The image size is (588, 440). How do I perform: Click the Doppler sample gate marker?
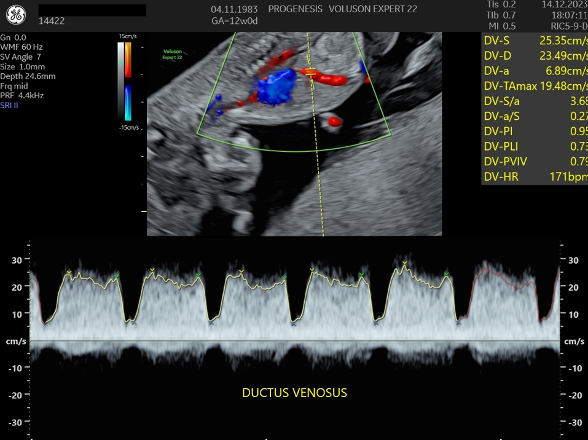coord(311,73)
